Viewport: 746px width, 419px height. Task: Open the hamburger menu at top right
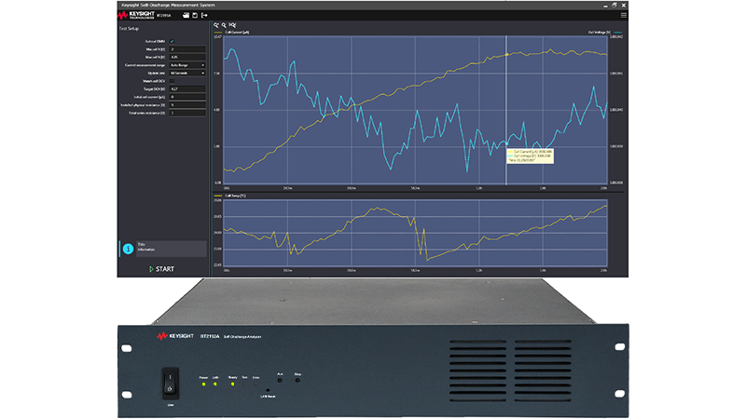pyautogui.click(x=623, y=15)
